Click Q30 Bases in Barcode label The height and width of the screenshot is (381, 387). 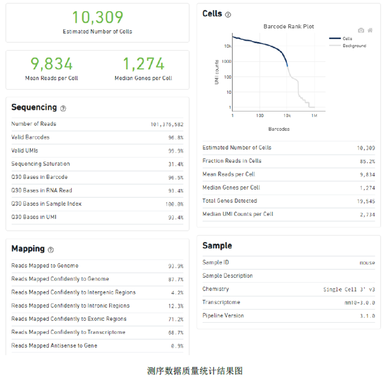[39, 177]
